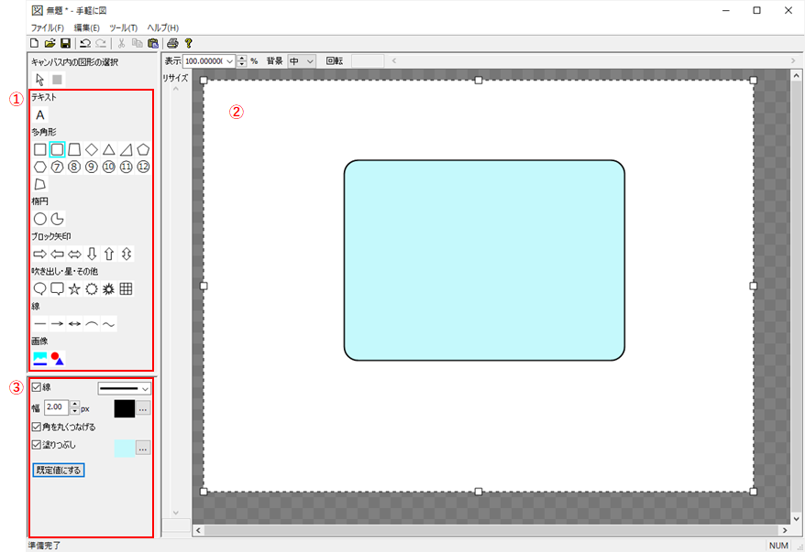This screenshot has width=805, height=552.
Task: Open the line style dropdown
Action: [124, 388]
